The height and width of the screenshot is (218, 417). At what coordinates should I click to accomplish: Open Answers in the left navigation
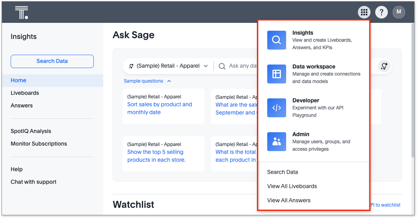22,105
